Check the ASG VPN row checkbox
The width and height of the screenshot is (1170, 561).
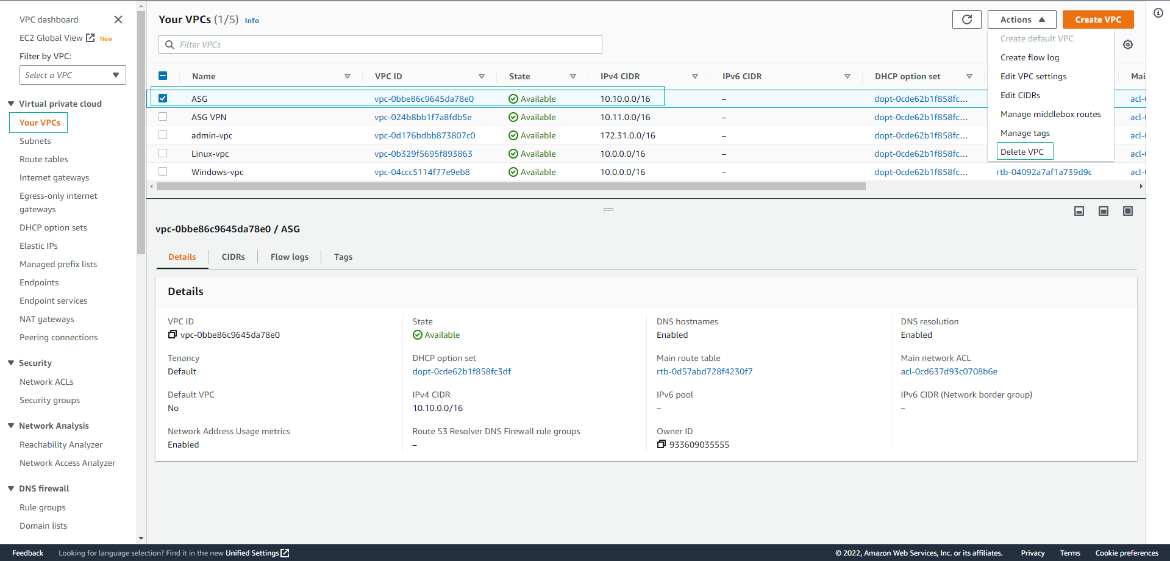163,116
